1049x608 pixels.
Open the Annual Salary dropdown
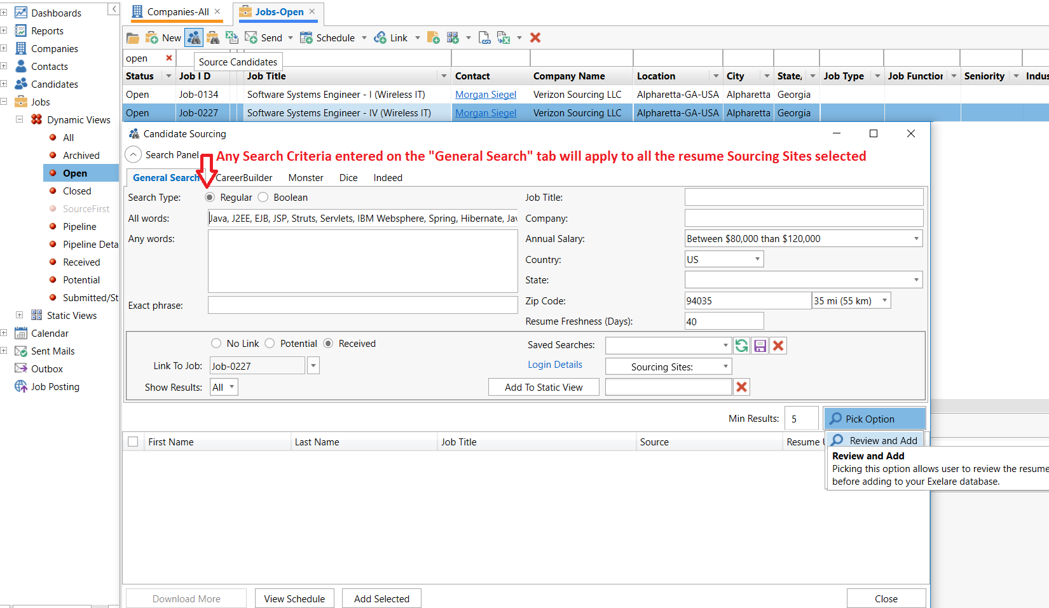pos(916,239)
